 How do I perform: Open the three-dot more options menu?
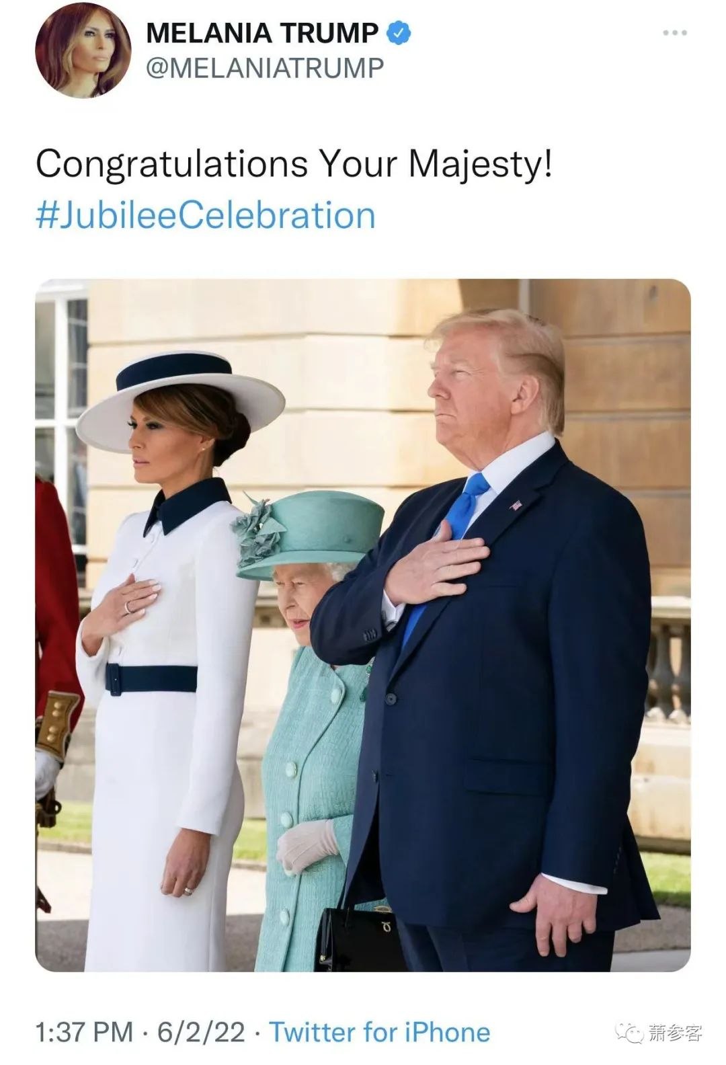[x=675, y=32]
